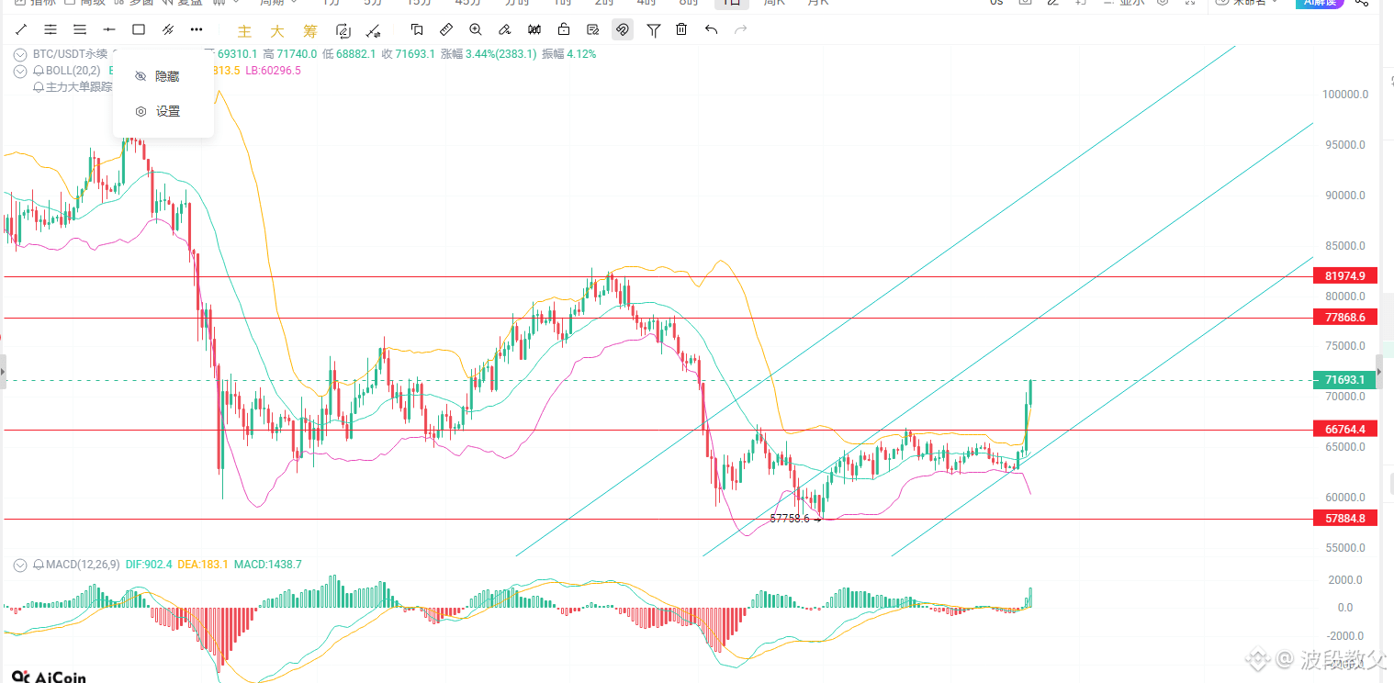Click the 振幅 4.12% amplitude value

pos(568,54)
